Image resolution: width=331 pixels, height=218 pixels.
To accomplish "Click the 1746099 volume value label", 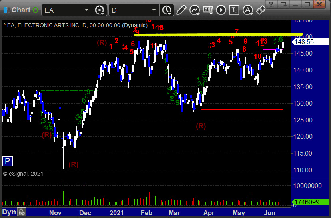I will (310, 202).
